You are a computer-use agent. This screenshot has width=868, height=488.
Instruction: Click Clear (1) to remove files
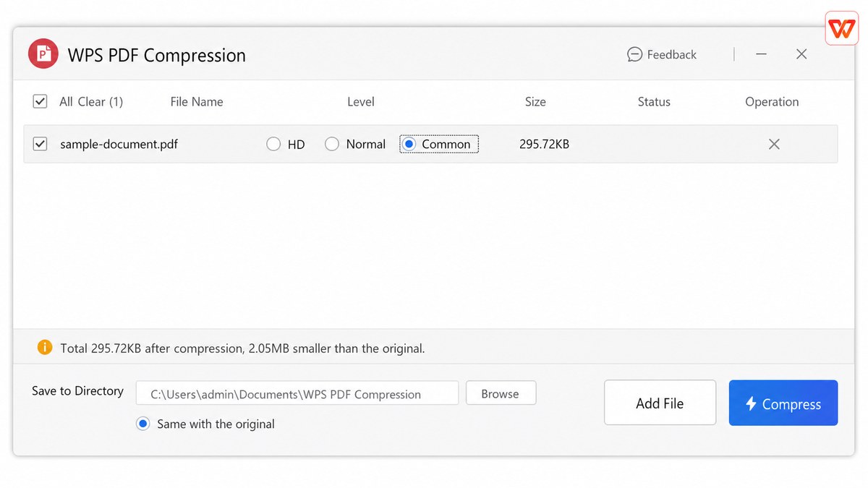pyautogui.click(x=101, y=102)
